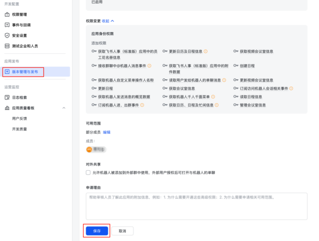Enable 允许机器人被添加到外部群中使用 checkbox
Screen dimensions: 319x241
coord(88,172)
